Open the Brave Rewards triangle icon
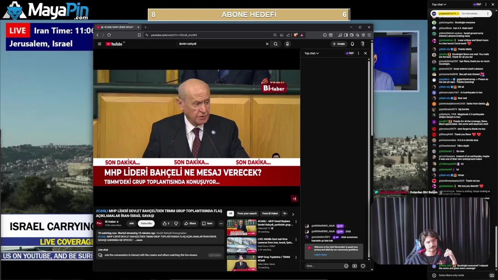 pyautogui.click(x=302, y=35)
